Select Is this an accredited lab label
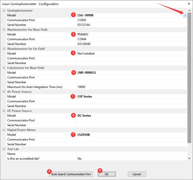Viewport: 193px width, 180px height. (x=23, y=159)
